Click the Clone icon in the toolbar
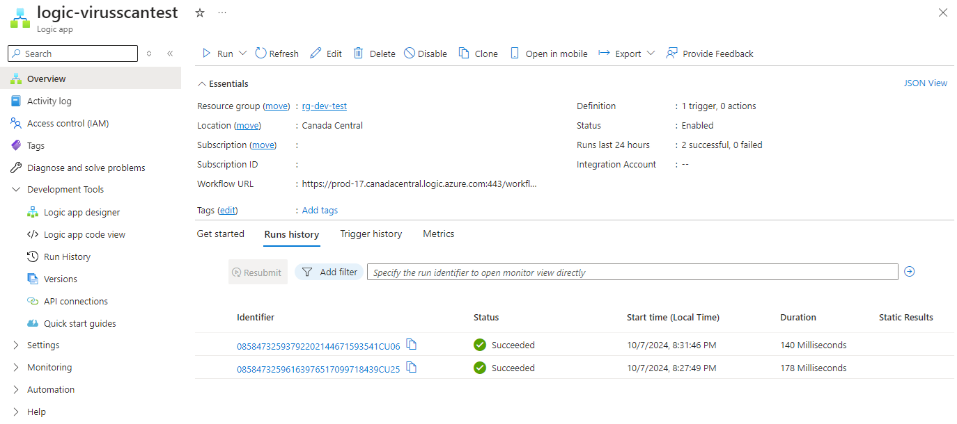Screen dimensions: 957x424 point(464,54)
